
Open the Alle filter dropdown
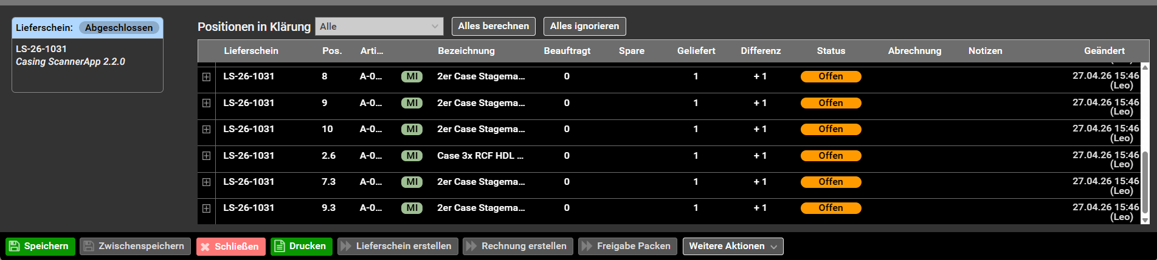[x=379, y=26]
